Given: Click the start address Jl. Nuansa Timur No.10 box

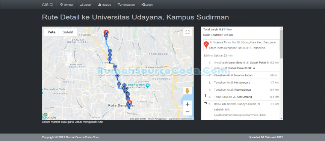Looking at the screenshot, I should (x=241, y=45).
